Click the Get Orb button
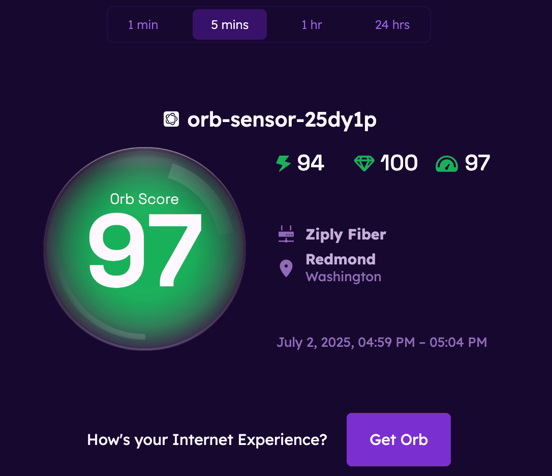The height and width of the screenshot is (476, 552). pos(398,439)
